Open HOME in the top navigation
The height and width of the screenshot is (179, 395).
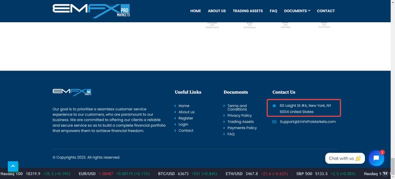coord(196,11)
